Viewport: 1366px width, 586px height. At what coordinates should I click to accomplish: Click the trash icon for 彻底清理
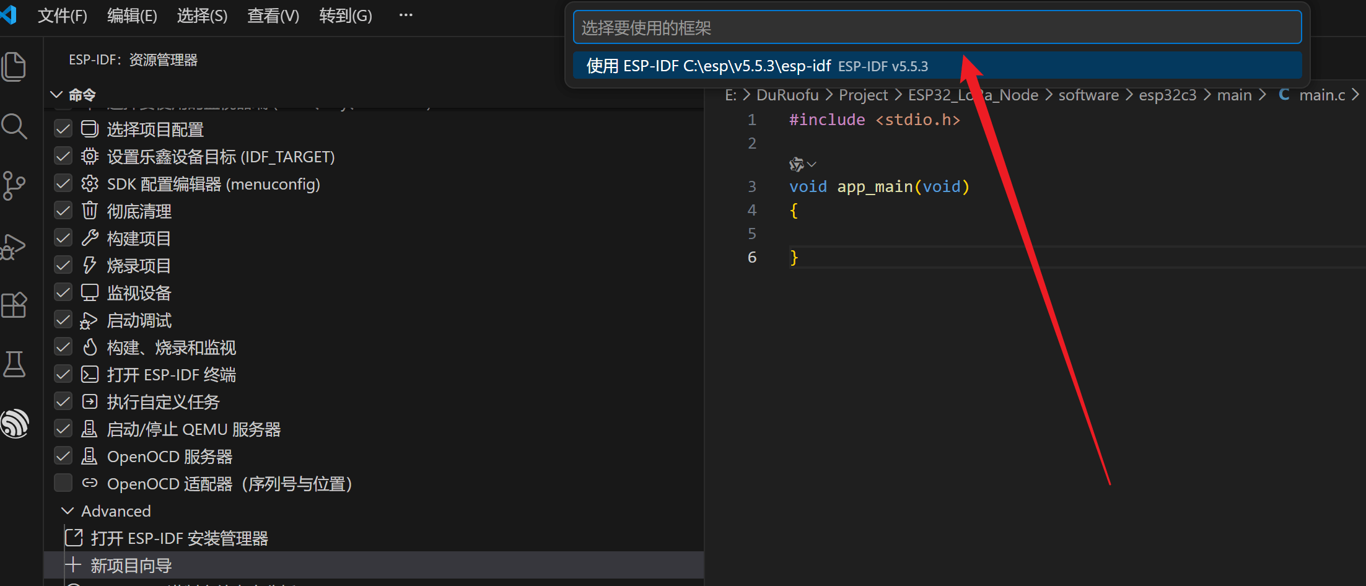90,211
